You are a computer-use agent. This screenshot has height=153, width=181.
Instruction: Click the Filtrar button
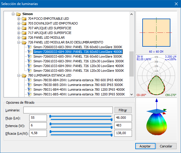coord(123,110)
